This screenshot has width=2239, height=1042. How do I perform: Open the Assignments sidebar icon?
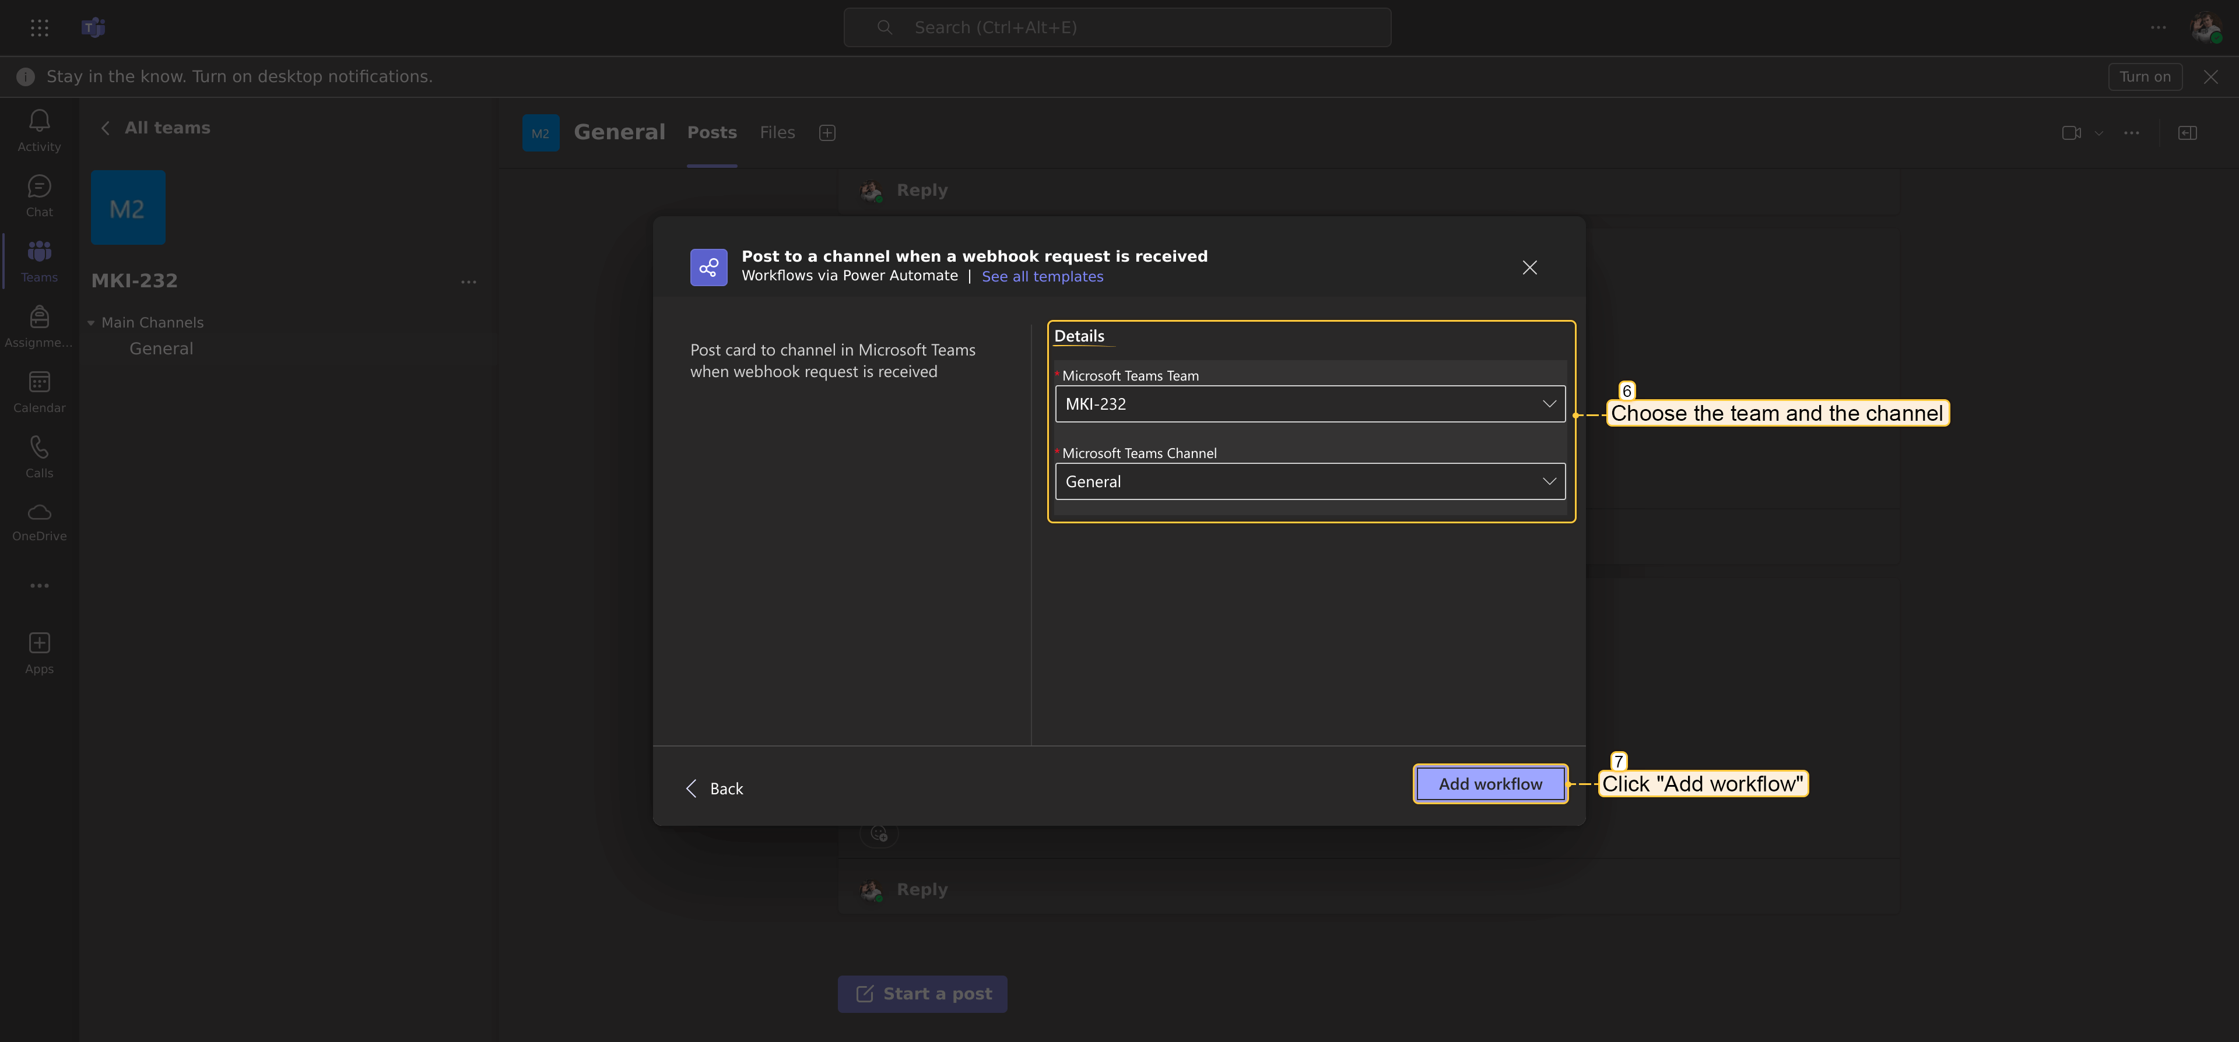[x=39, y=325]
